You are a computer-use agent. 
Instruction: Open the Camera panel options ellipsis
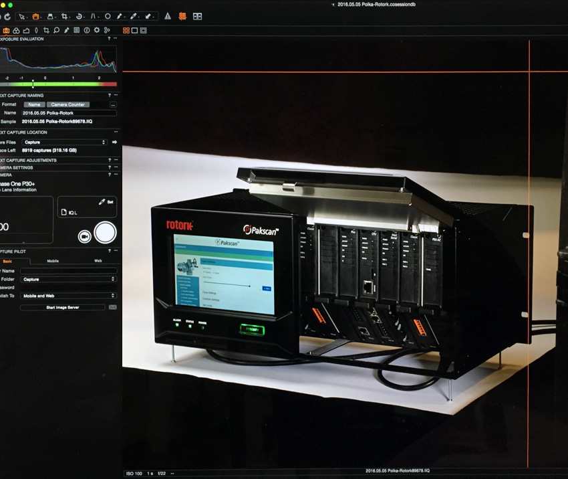click(x=116, y=175)
